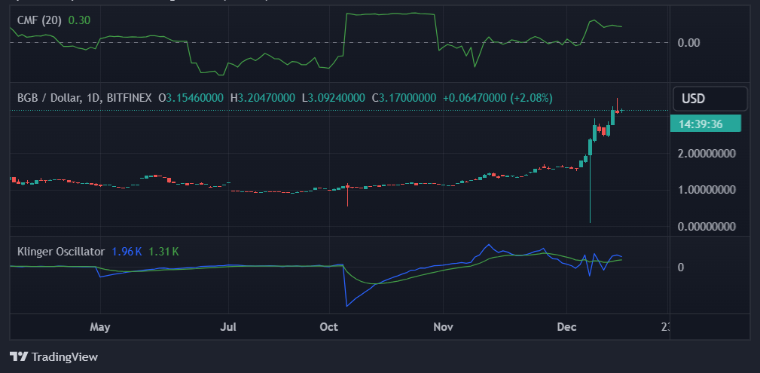The image size is (760, 373).
Task: Click the +2.08% price change text
Action: point(531,98)
